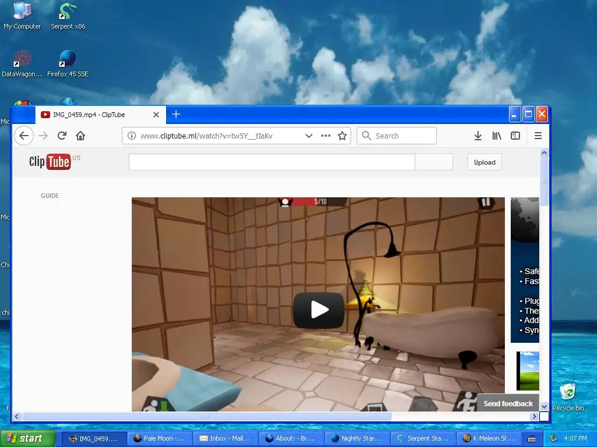This screenshot has width=597, height=447.
Task: Open the Windows Start menu
Action: tap(27, 438)
